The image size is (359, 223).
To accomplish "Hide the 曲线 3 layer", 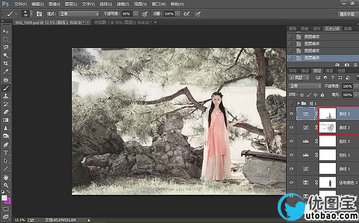I will pos(291,113).
